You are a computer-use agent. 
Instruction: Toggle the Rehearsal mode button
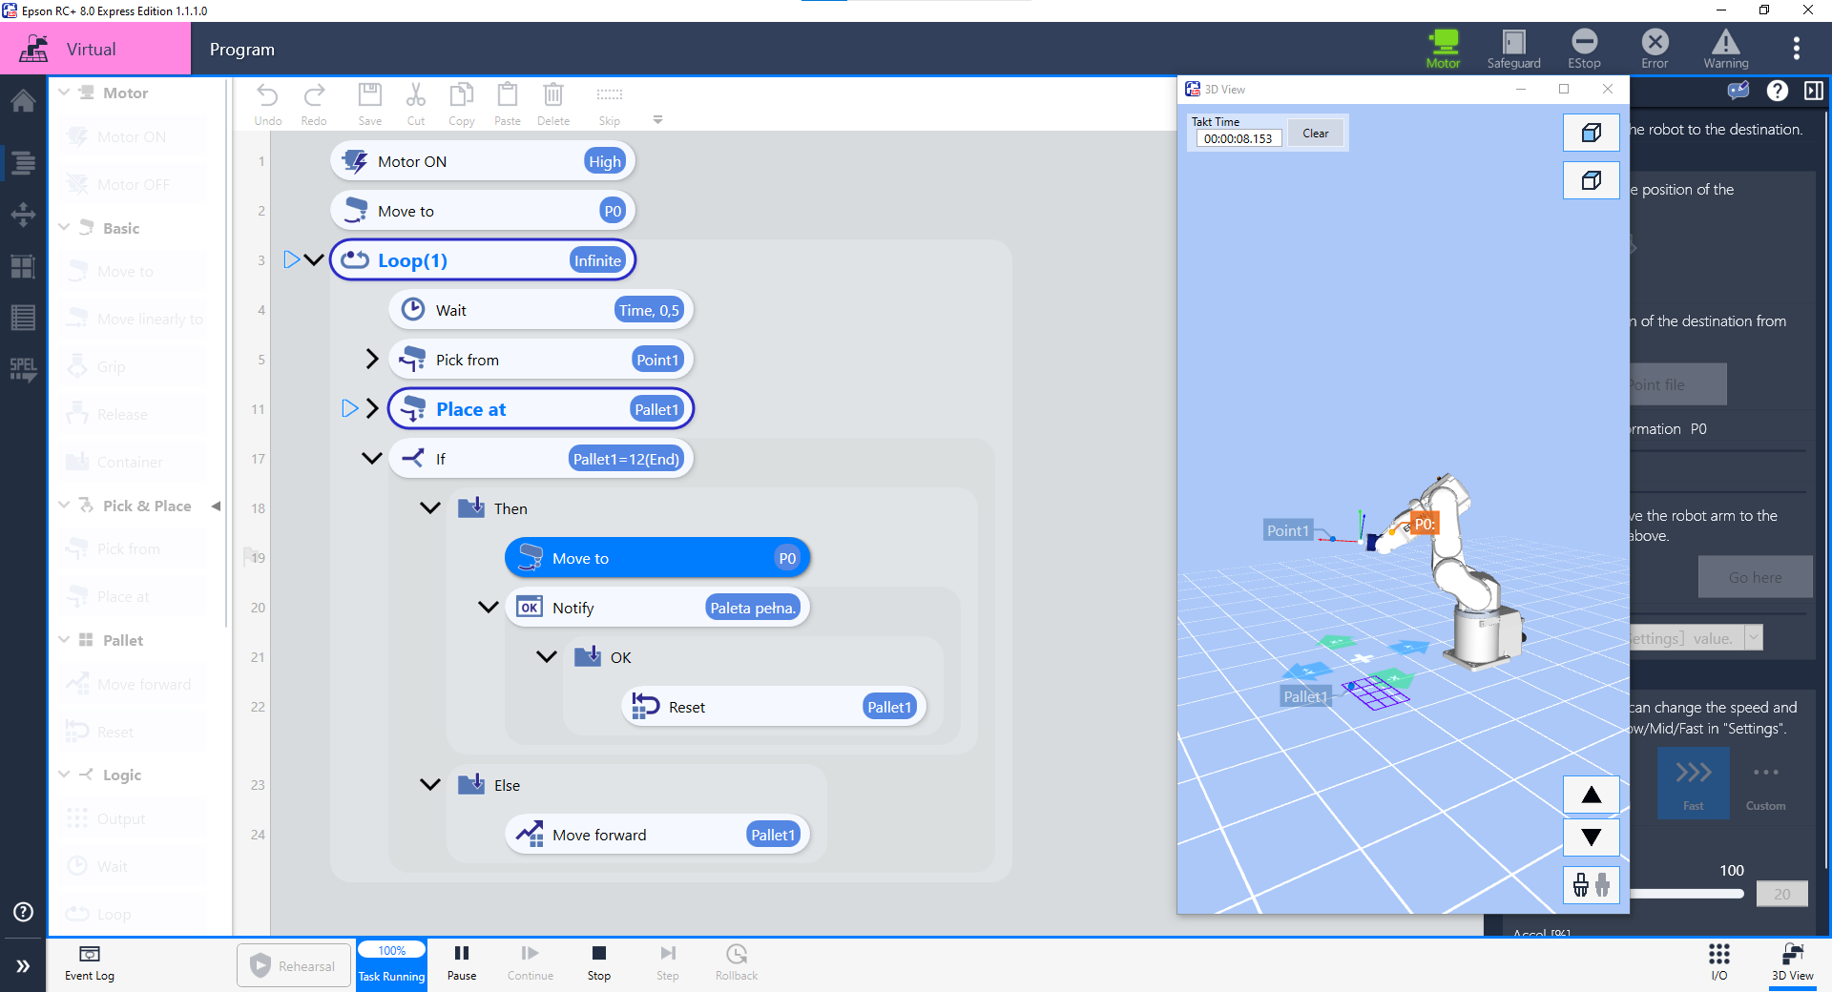pos(294,966)
